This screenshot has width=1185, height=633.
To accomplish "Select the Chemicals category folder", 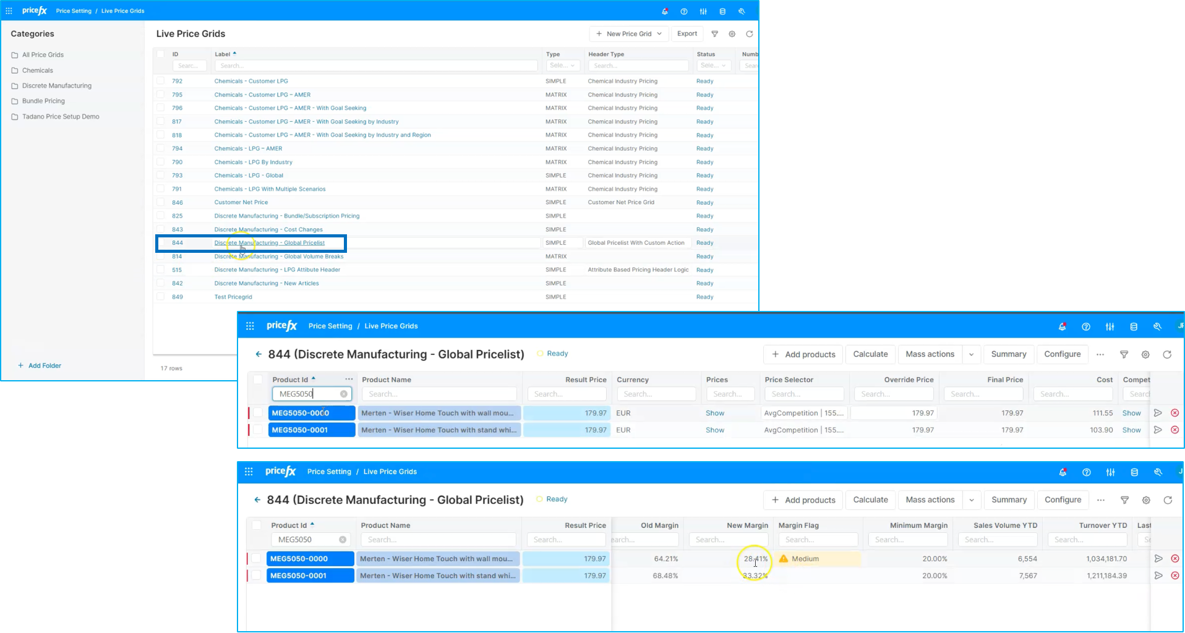I will click(x=38, y=70).
